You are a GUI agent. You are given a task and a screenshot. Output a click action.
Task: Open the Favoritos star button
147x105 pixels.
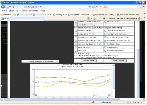pyautogui.click(x=6, y=15)
